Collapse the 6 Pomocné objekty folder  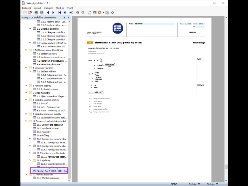26,85
